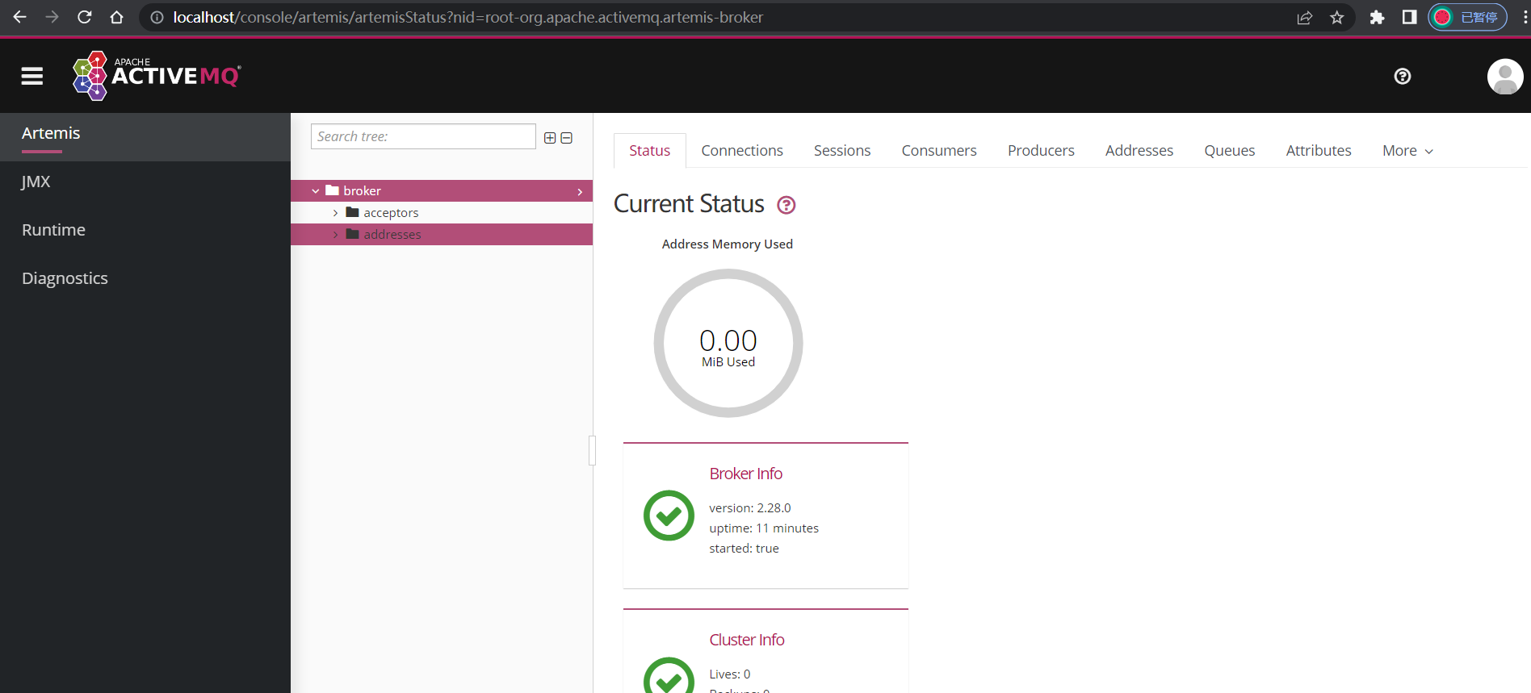Viewport: 1531px width, 693px height.
Task: Click the collapse all tree icon
Action: tap(567, 138)
